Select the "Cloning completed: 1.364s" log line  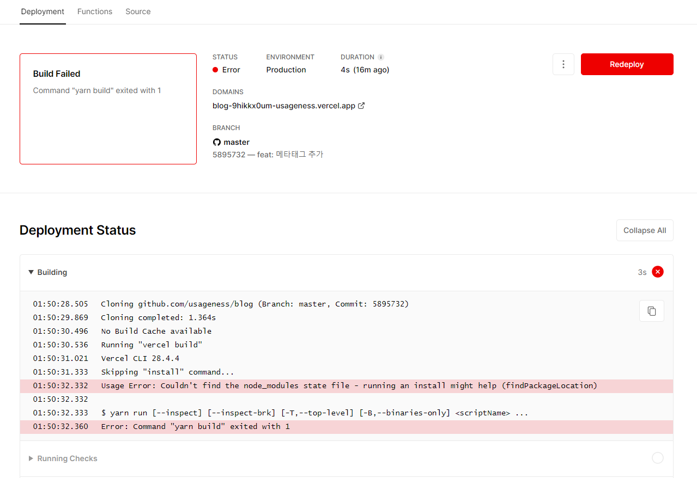coord(347,317)
